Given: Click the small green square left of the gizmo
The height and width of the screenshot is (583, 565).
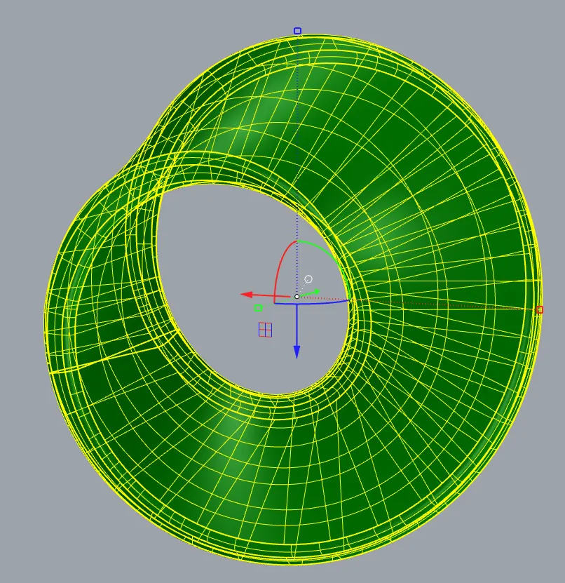Looking at the screenshot, I should point(259,307).
